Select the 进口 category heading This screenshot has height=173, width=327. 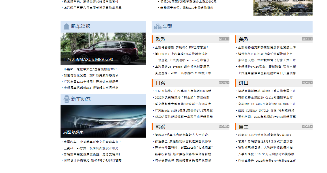[243, 83]
